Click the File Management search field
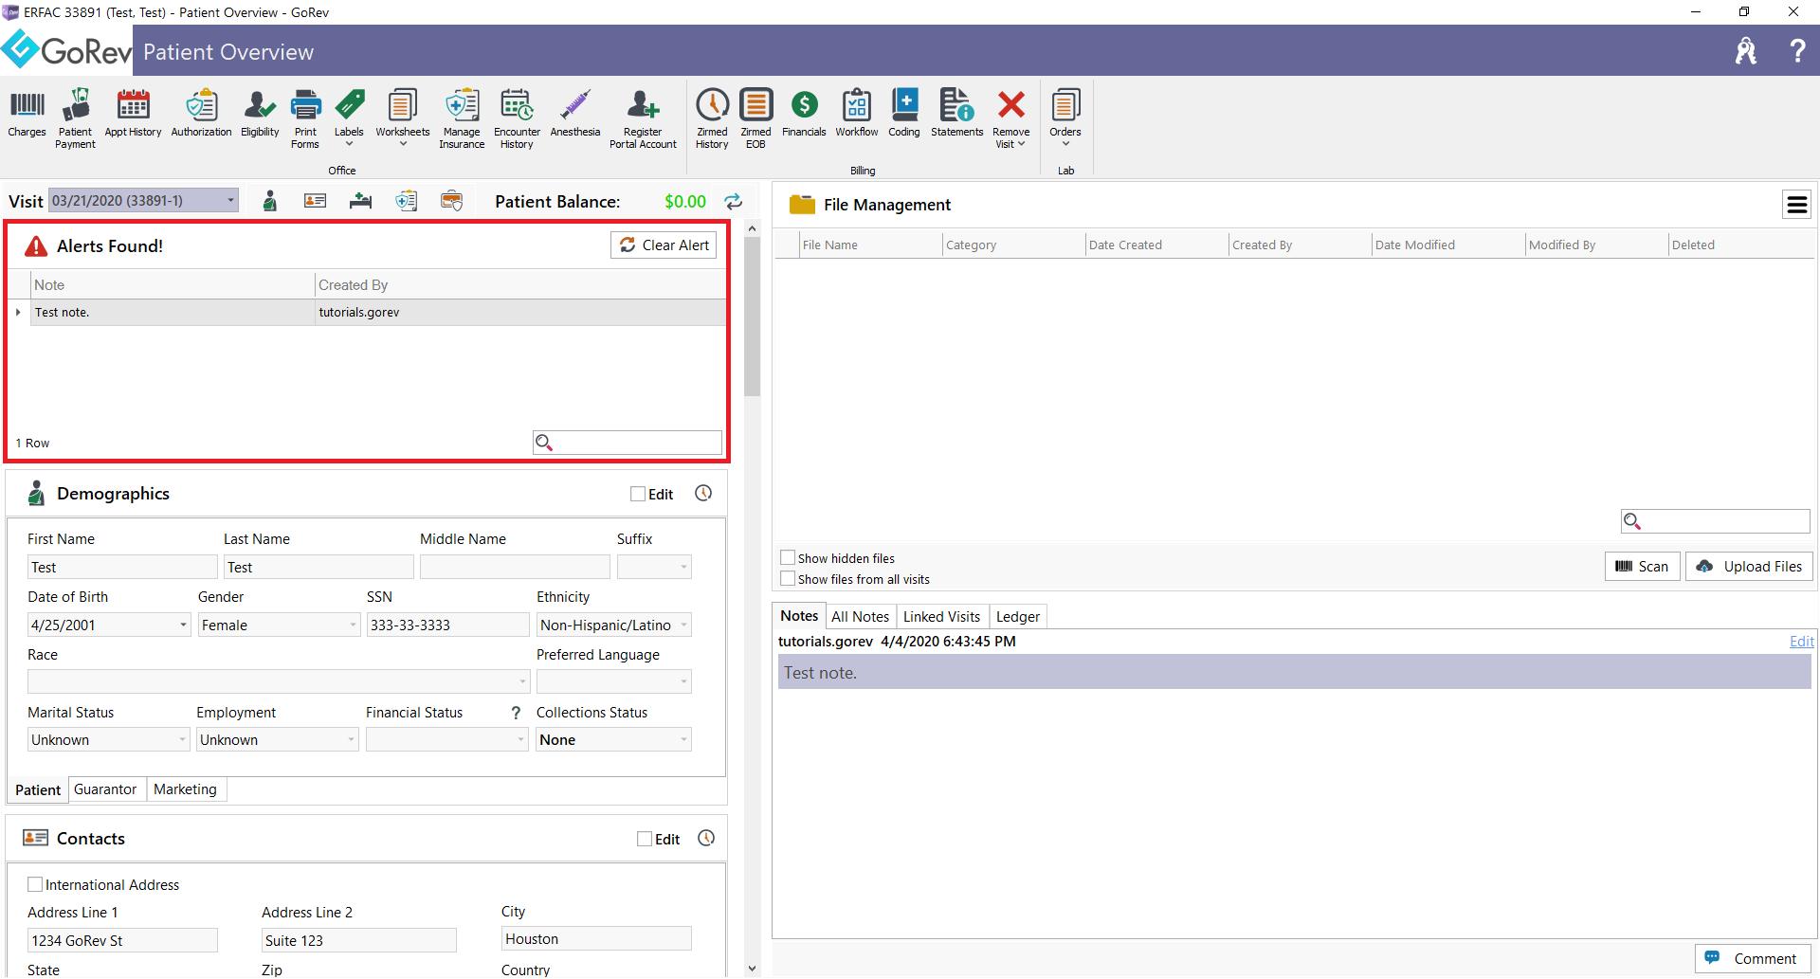The image size is (1820, 979). coord(1715,521)
